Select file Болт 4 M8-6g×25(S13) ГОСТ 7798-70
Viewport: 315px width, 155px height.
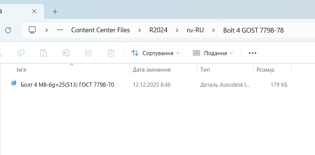point(67,85)
